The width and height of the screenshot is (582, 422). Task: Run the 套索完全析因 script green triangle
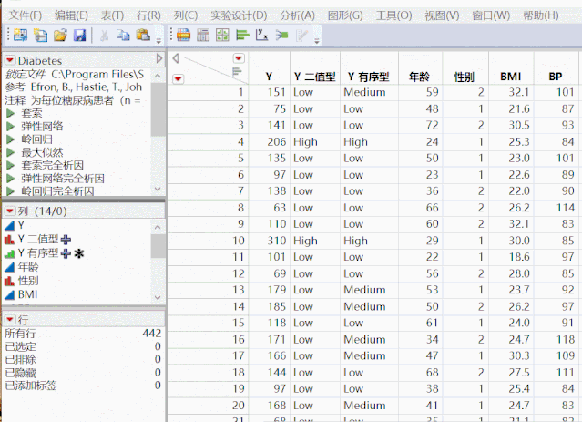tap(11, 166)
